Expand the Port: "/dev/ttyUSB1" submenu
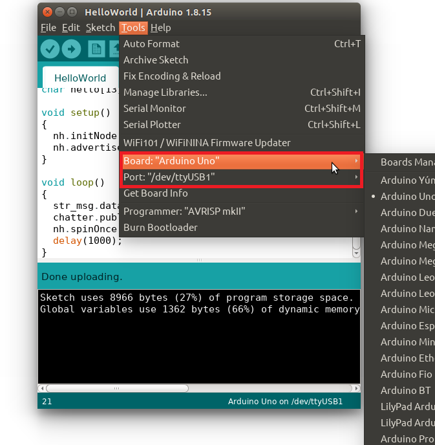435x445 pixels. point(242,177)
